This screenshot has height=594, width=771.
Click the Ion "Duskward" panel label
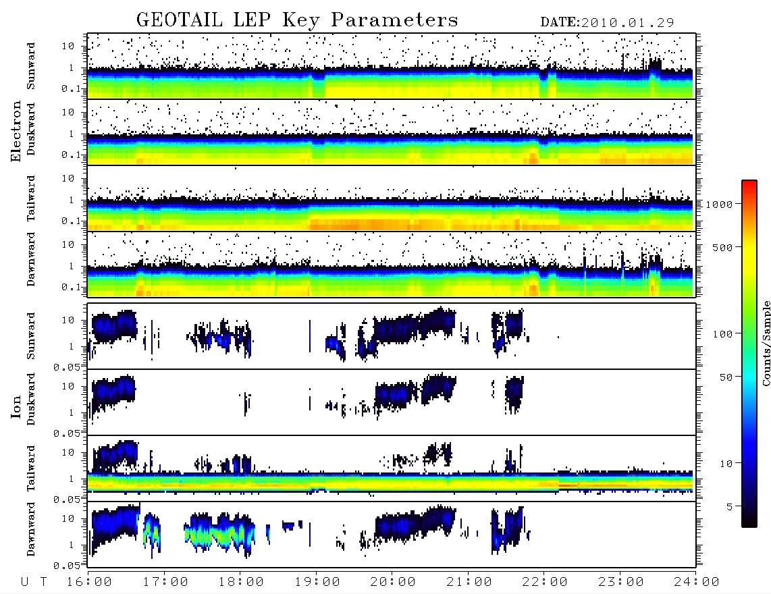click(31, 400)
